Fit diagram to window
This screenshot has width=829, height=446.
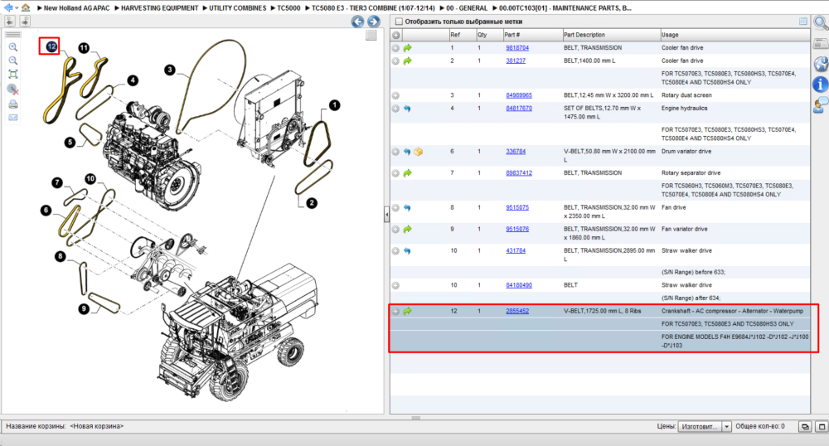13,75
